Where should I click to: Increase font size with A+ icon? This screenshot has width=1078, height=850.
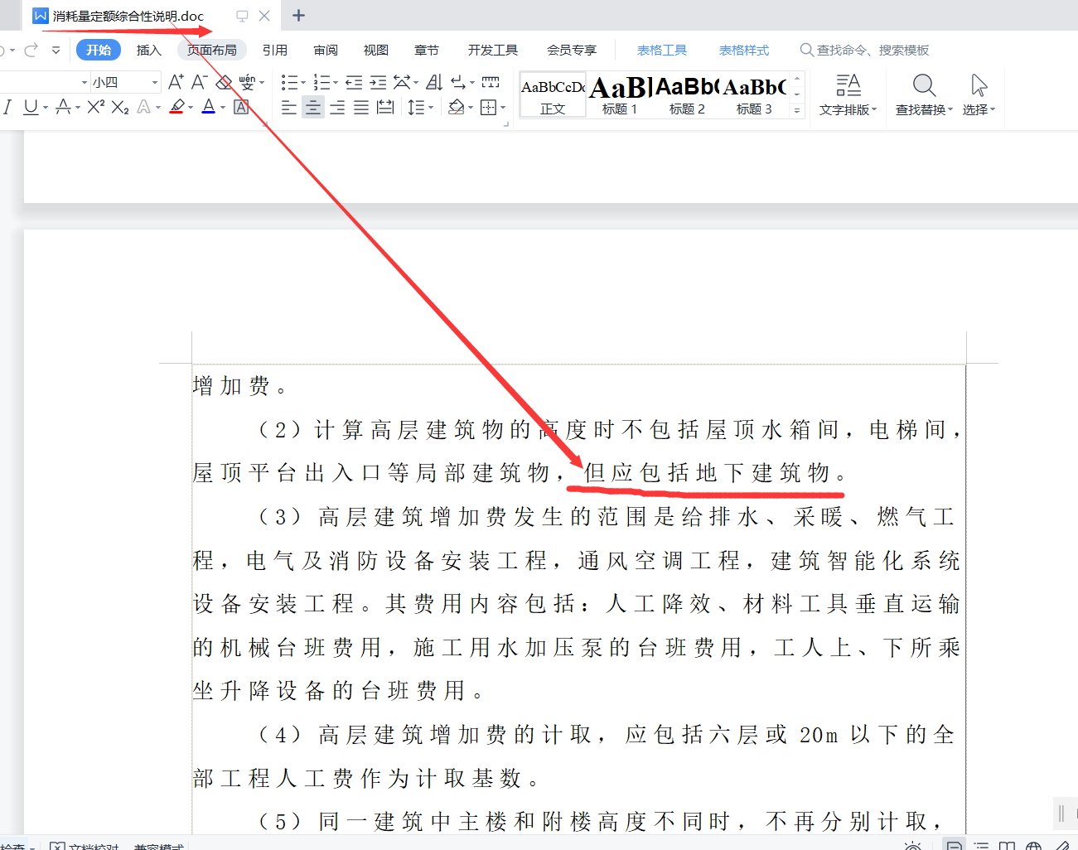tap(176, 82)
